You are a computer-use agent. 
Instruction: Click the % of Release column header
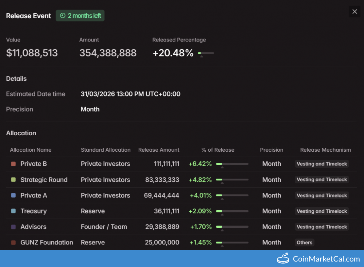tap(218, 150)
